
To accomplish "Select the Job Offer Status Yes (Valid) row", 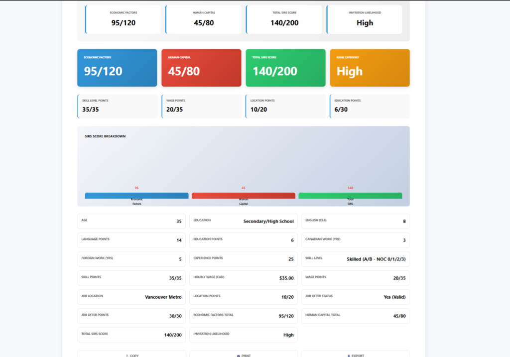I will tap(356, 297).
